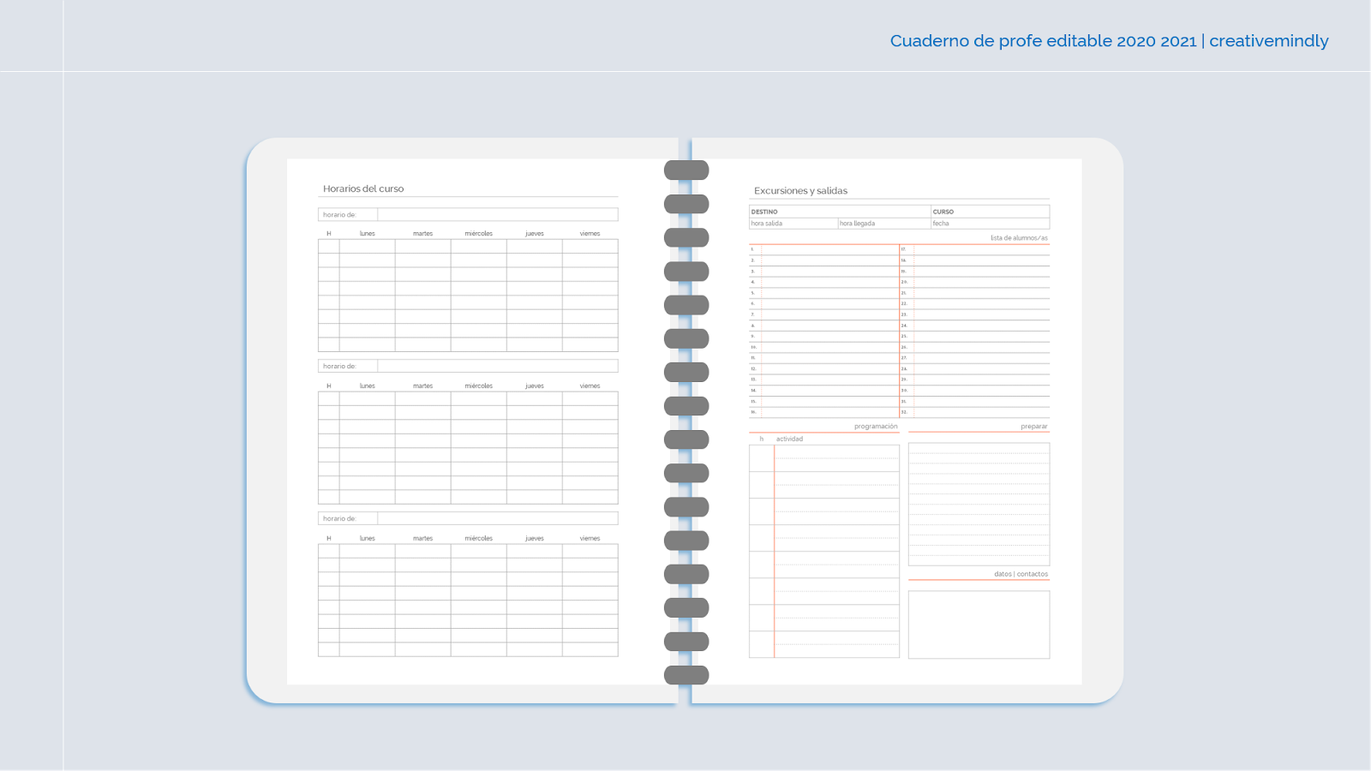Select the "lunes" column header
Image resolution: width=1371 pixels, height=771 pixels.
click(x=367, y=232)
